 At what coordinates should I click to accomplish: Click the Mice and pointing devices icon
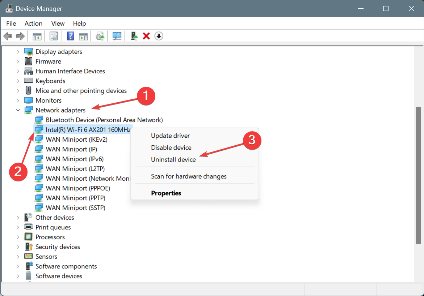(28, 90)
